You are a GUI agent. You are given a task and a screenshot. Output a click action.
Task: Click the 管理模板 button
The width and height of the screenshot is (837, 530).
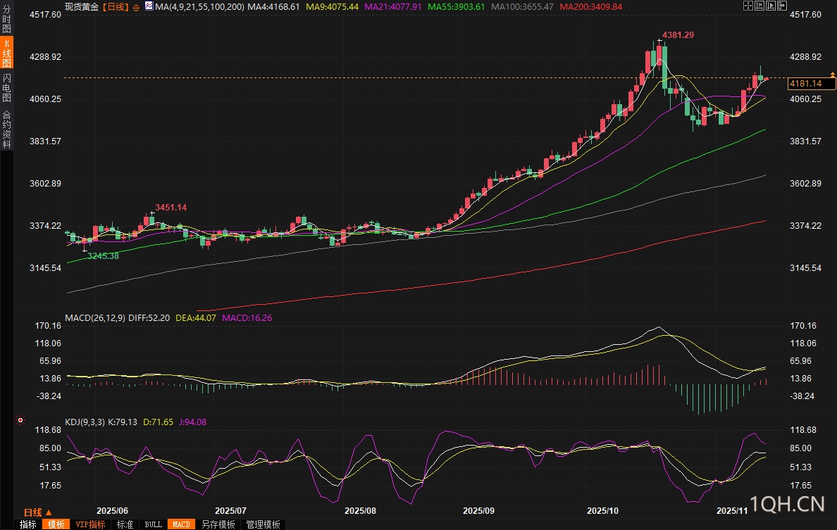(x=263, y=524)
